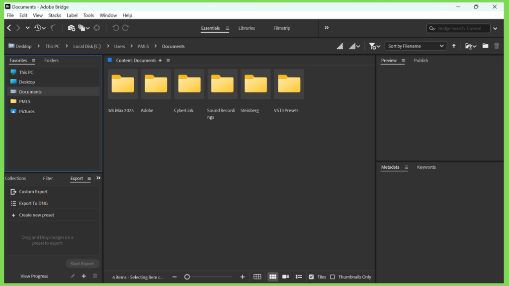Click edit preset pencil icon
Screen dimensions: 509x286
tap(73, 276)
